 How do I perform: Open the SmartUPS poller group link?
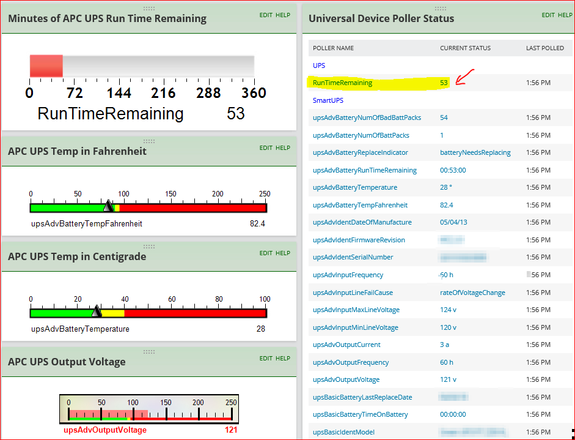(328, 100)
